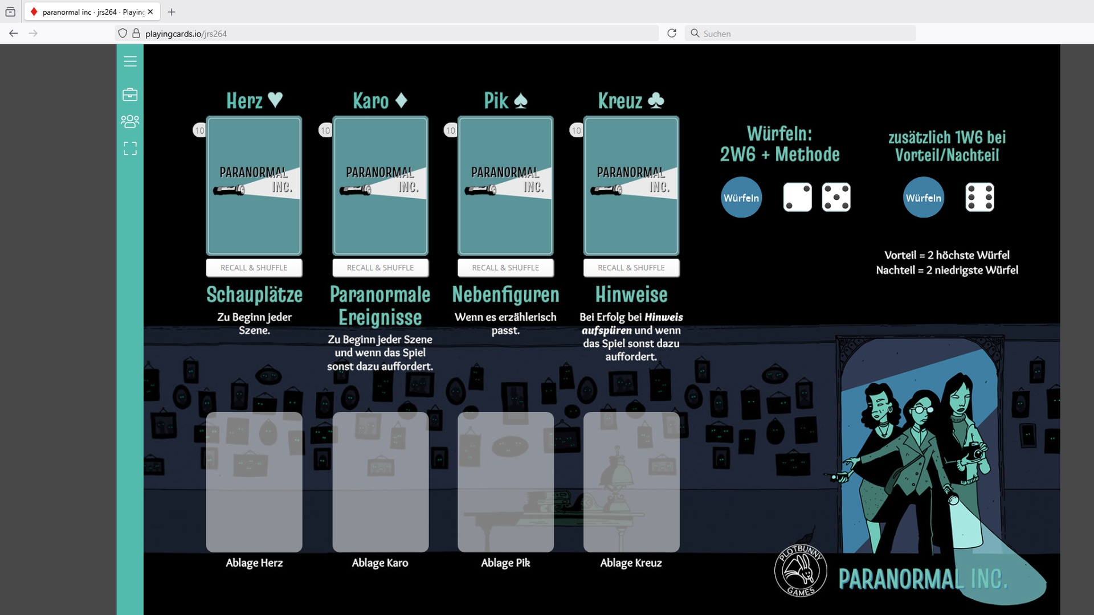
Task: Toggle fullscreen mode icon
Action: point(130,149)
